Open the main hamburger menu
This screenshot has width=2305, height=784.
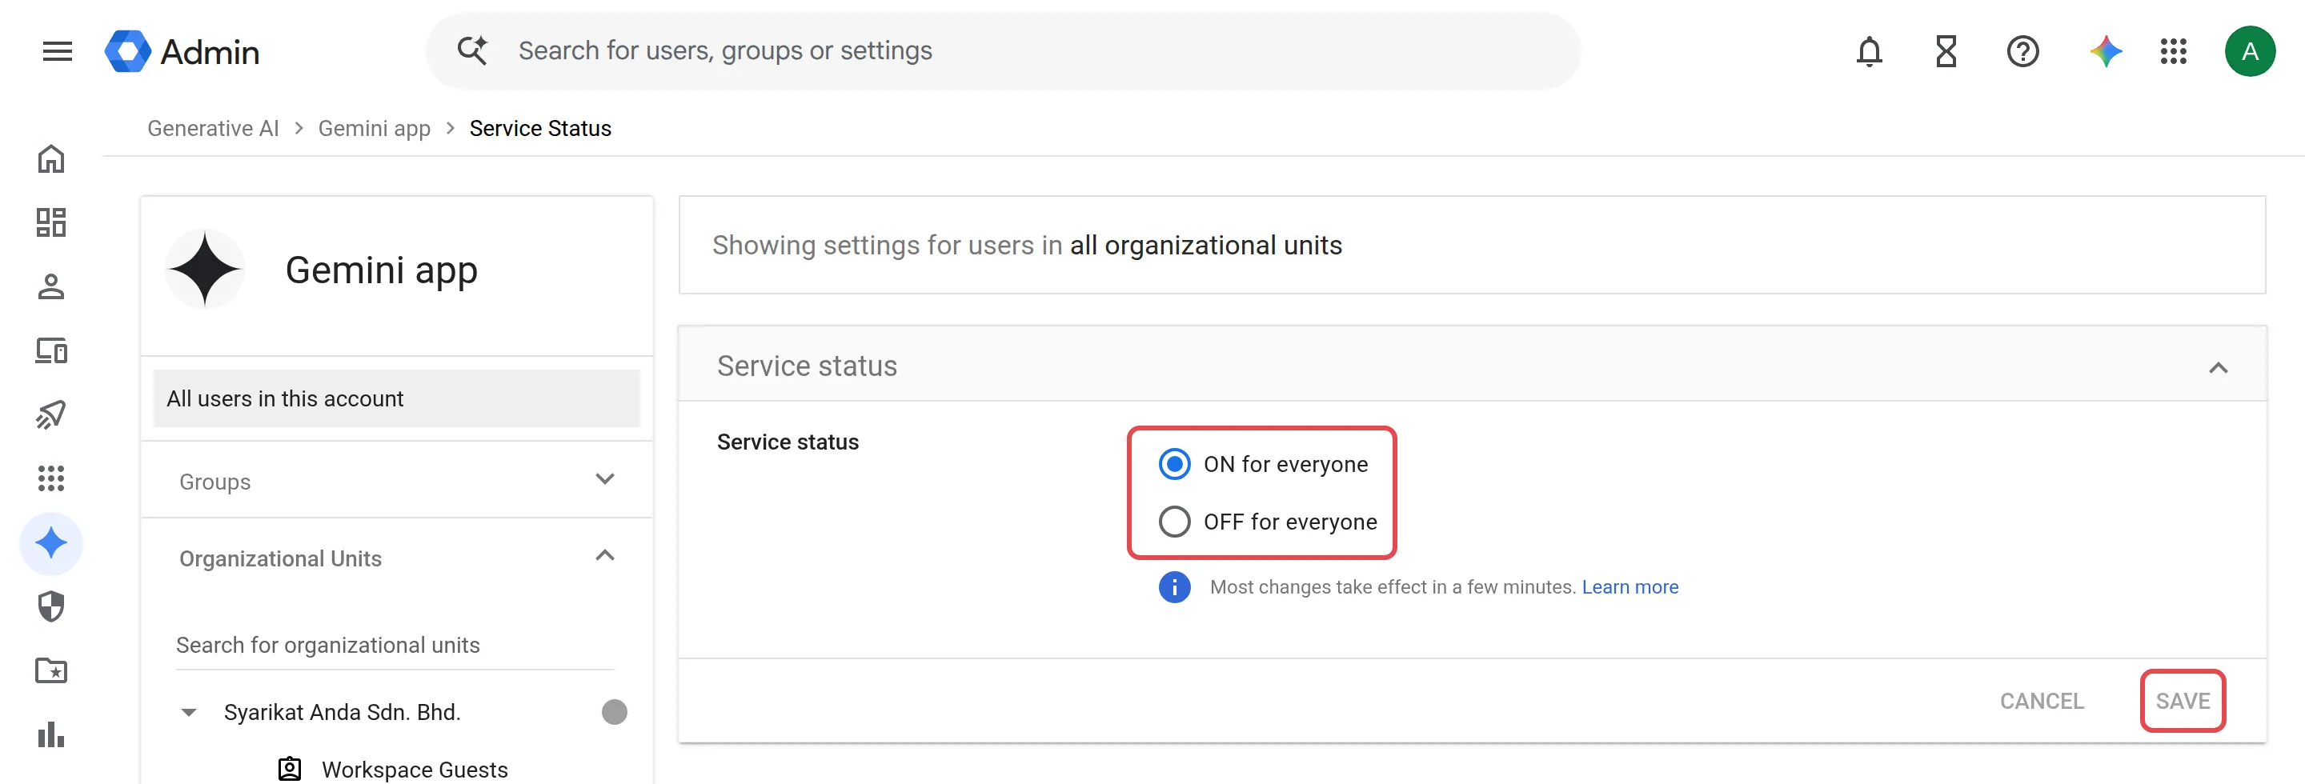click(58, 51)
